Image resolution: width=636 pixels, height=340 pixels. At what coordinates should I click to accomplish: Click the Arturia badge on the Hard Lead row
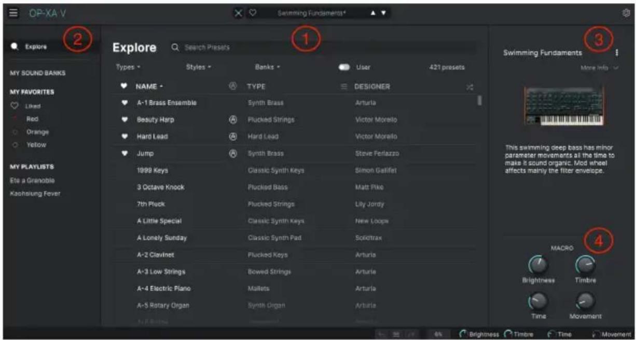pos(233,137)
